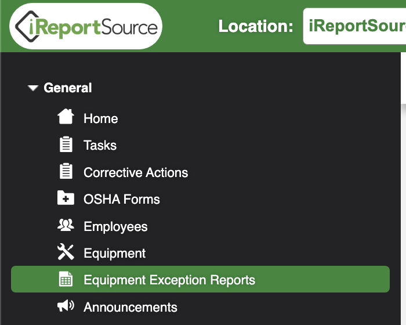Open the Employees menu item
The height and width of the screenshot is (325, 406).
pos(115,227)
